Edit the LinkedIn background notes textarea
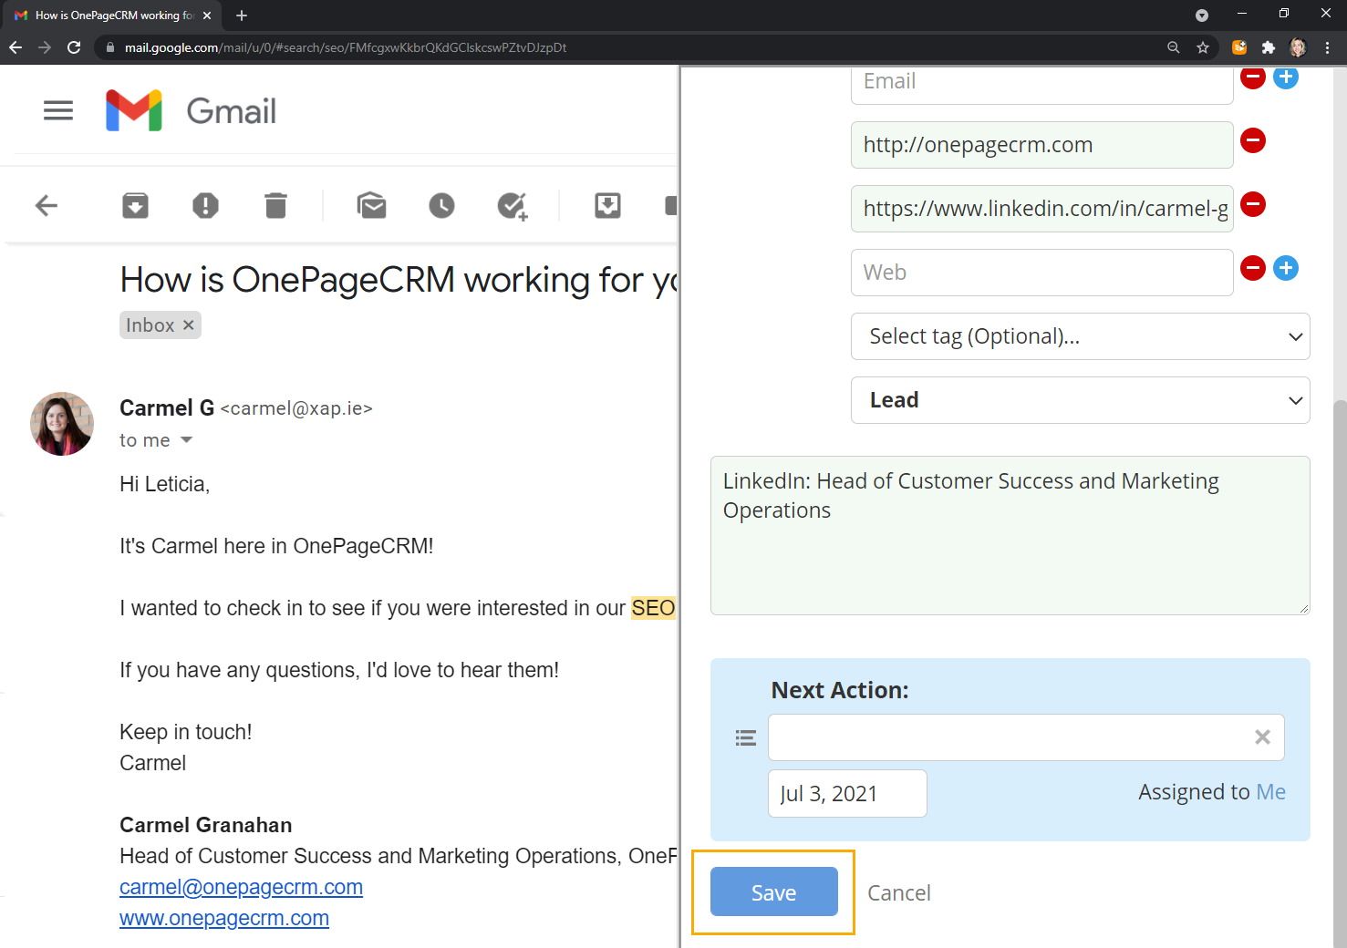1347x948 pixels. 1010,536
